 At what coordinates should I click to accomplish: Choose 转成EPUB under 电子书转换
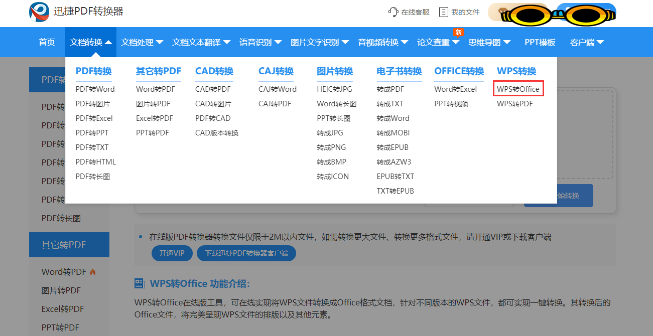tap(393, 147)
